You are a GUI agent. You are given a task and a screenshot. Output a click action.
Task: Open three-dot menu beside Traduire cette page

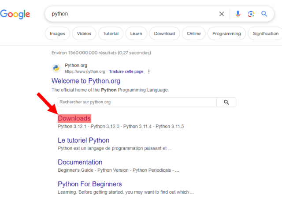149,72
